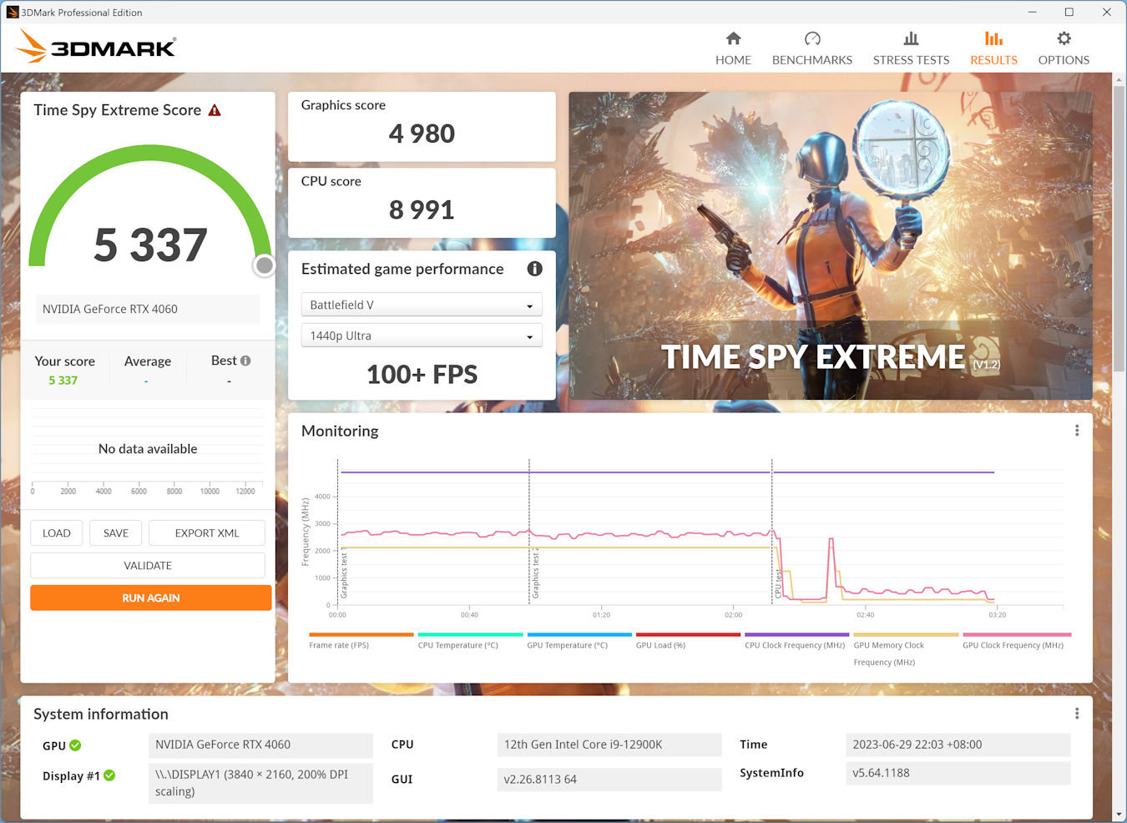
Task: Click info icon for Estimated game performance
Action: click(534, 269)
